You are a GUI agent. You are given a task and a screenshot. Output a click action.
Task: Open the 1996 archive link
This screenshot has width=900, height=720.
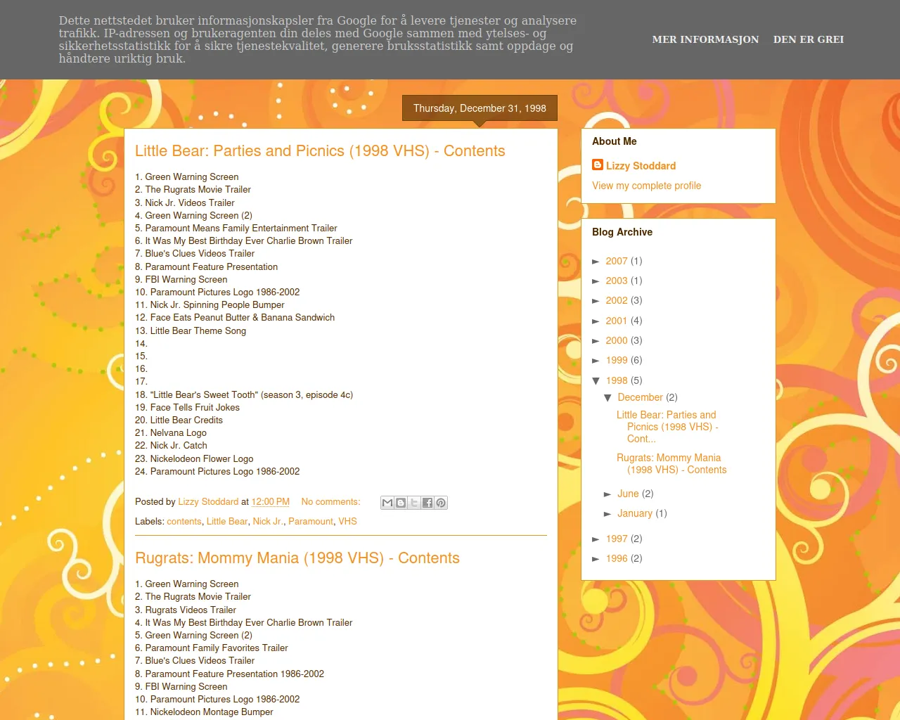coord(617,559)
